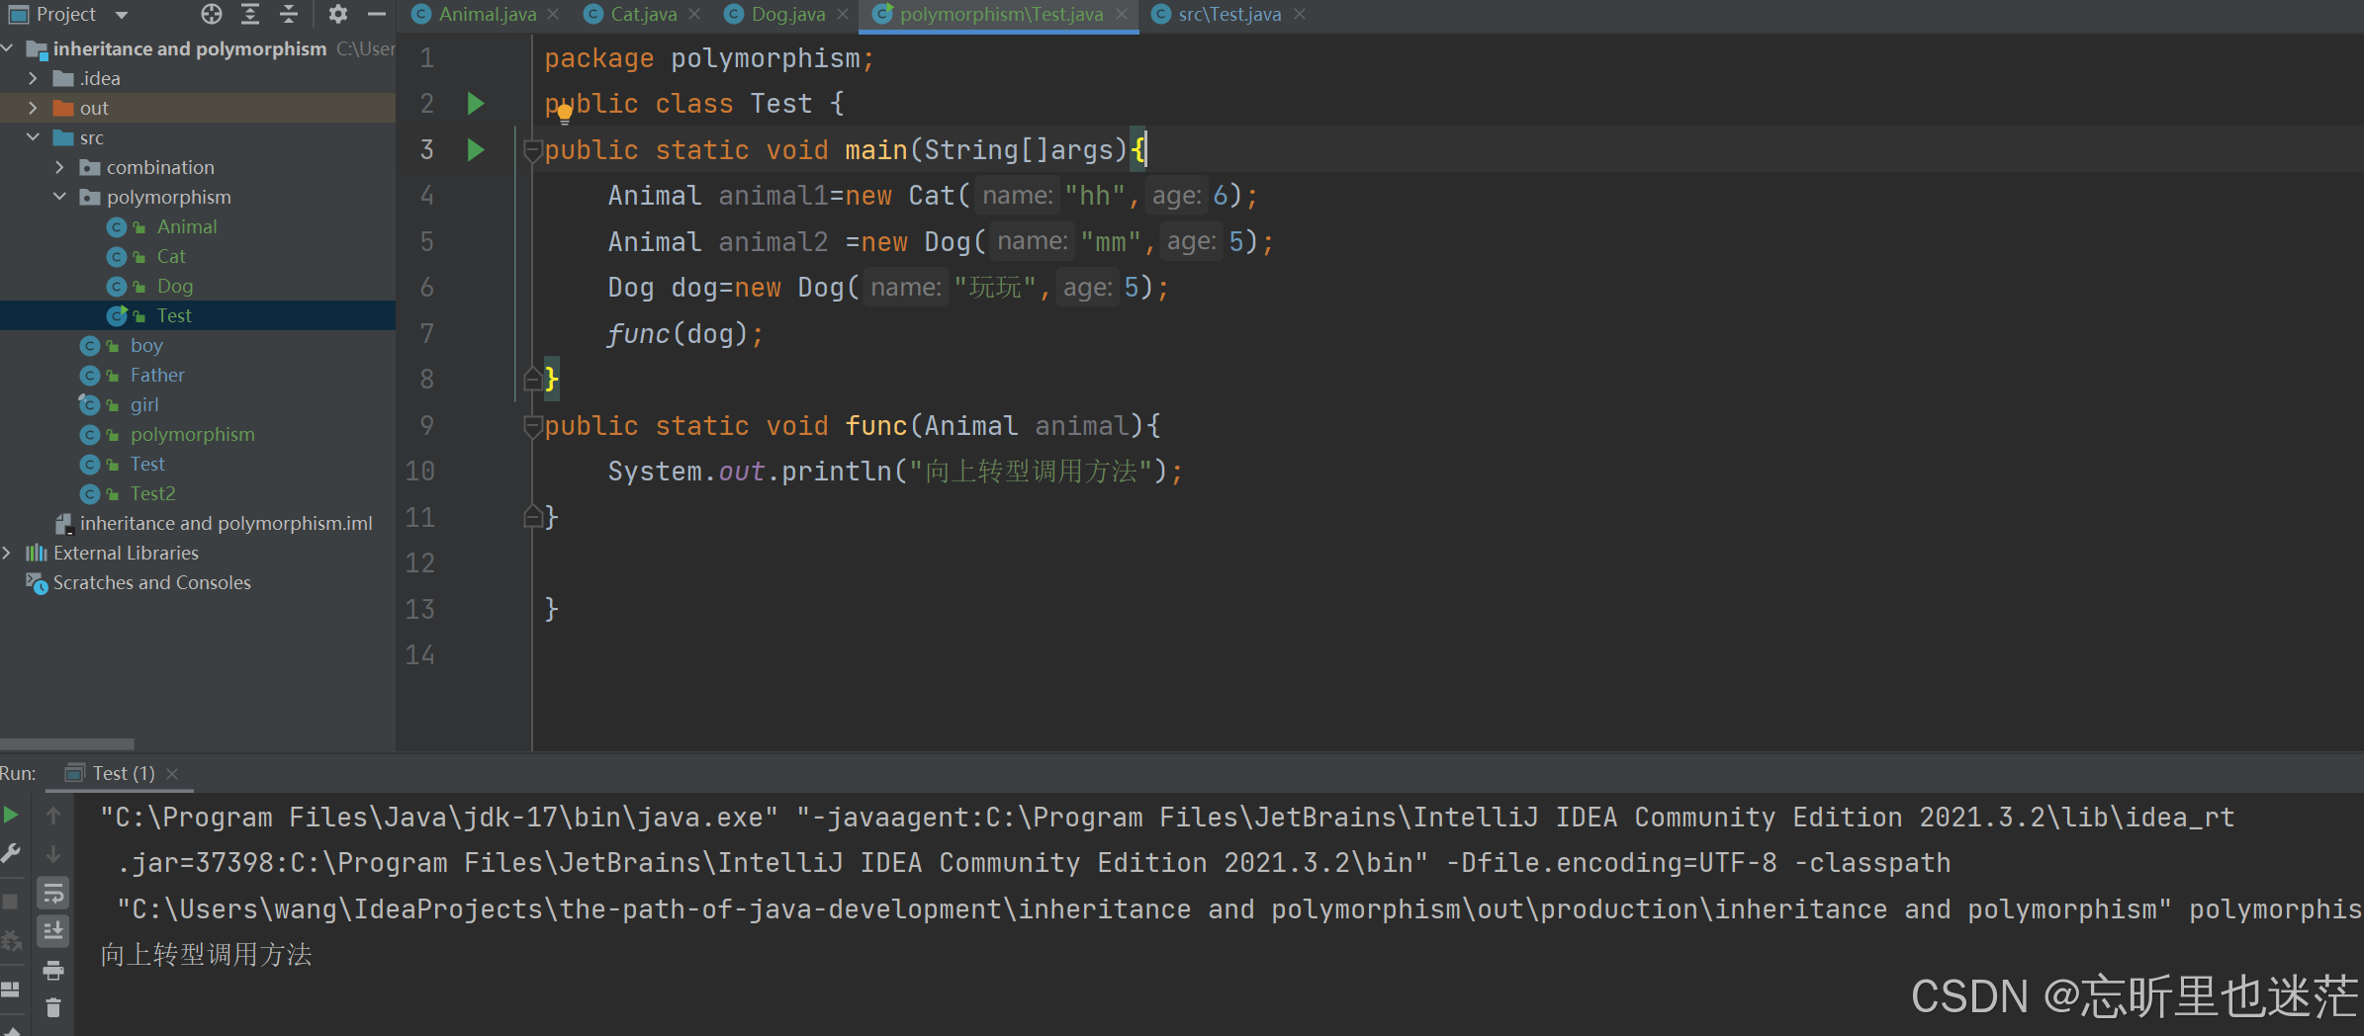Close the Cat.java tab

(x=695, y=14)
